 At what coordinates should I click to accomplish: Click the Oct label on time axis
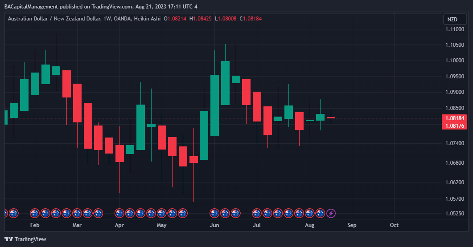pos(394,225)
